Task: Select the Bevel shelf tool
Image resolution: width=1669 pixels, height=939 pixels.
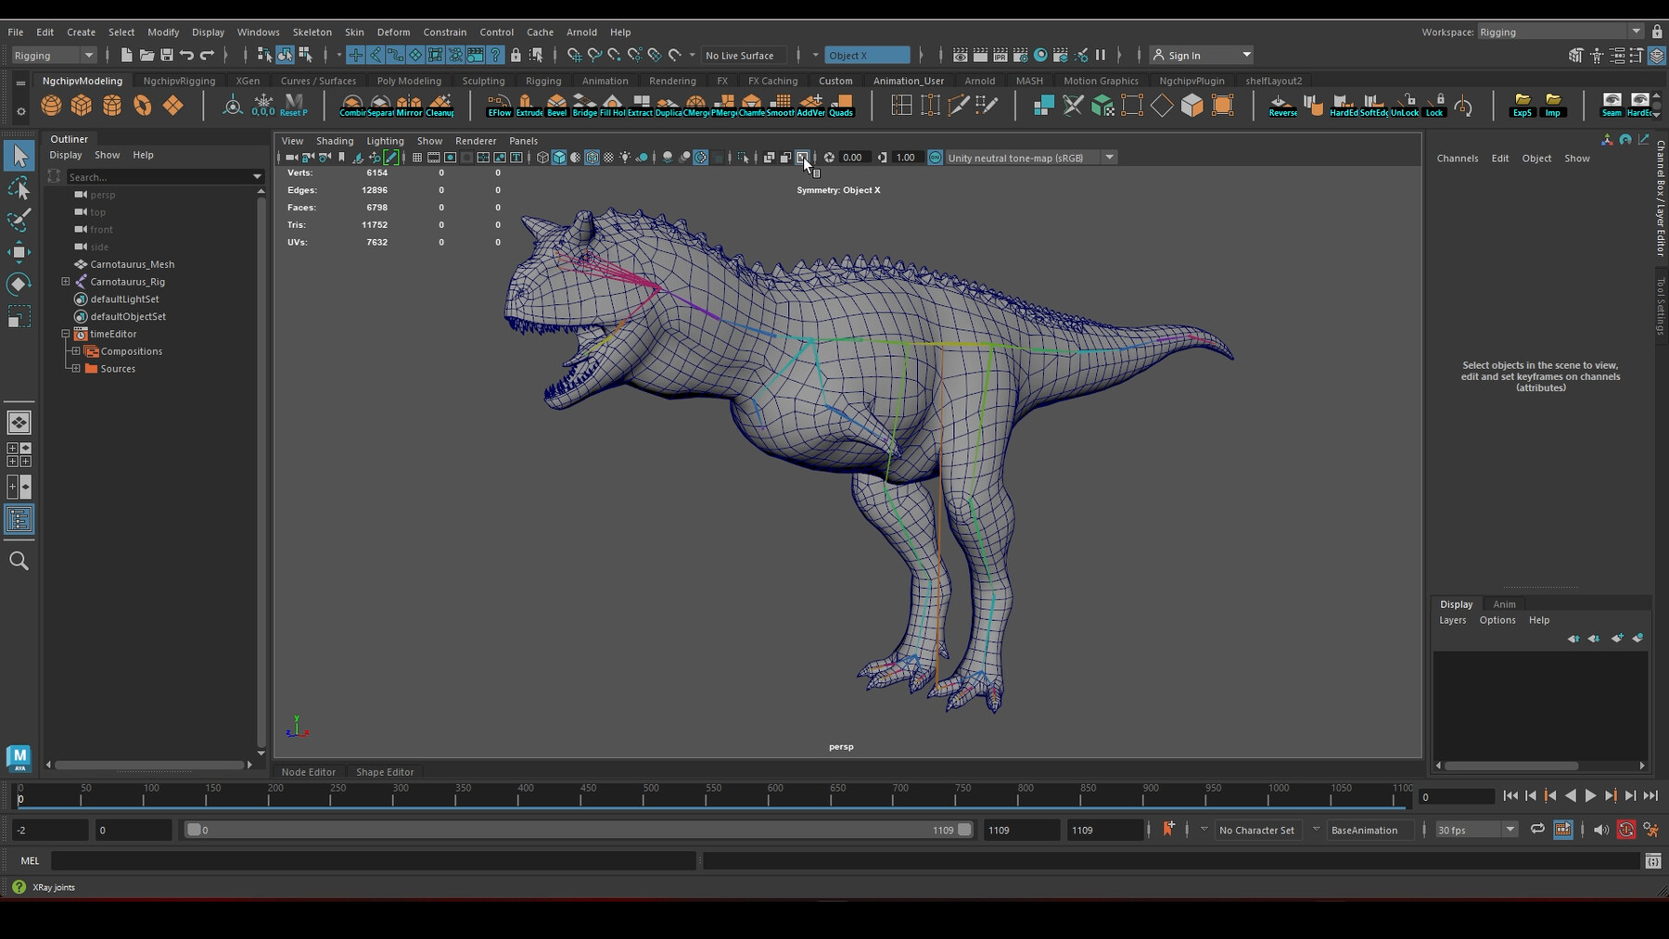Action: click(556, 105)
